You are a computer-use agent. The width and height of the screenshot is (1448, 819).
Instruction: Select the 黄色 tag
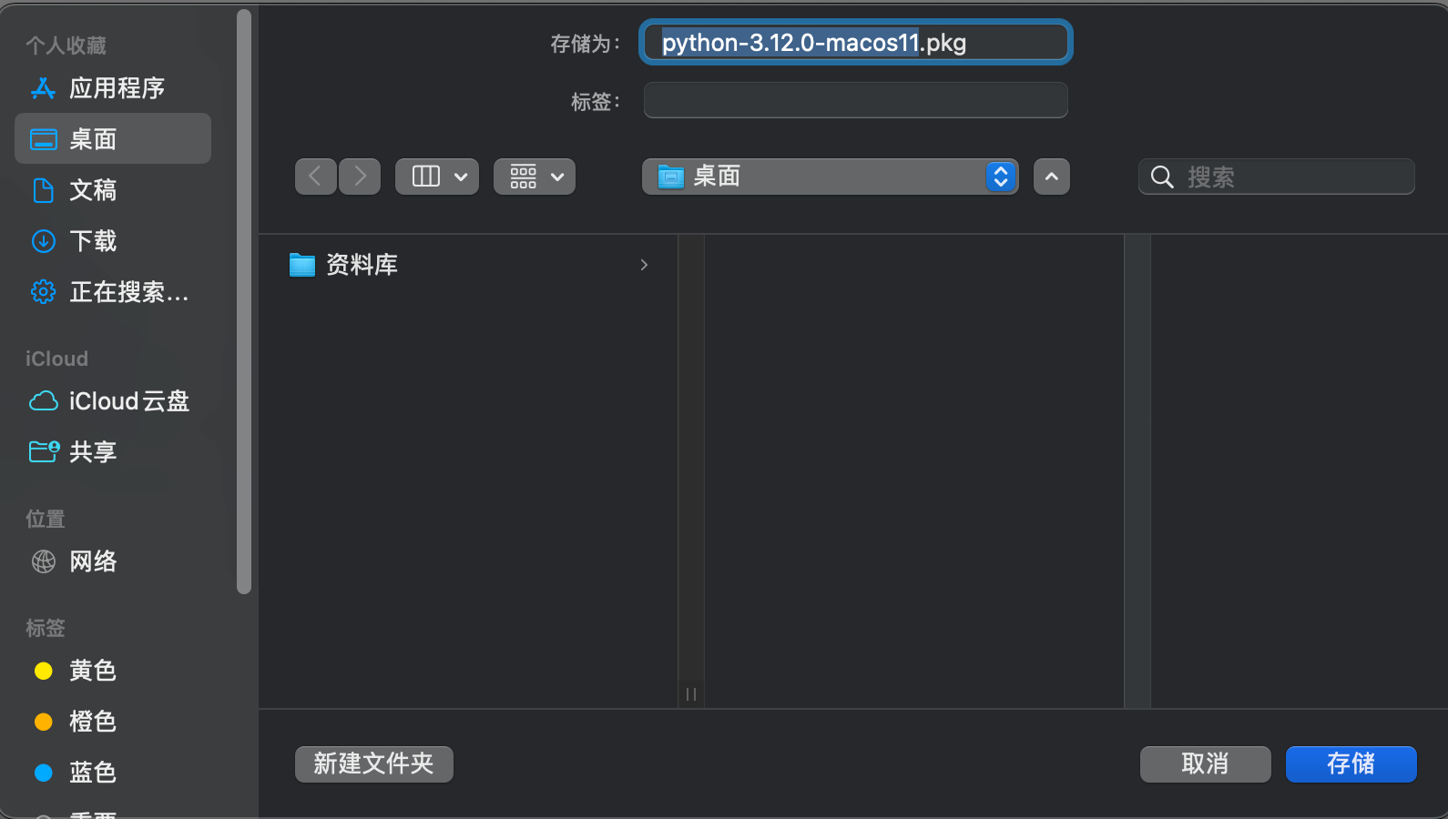tap(92, 671)
